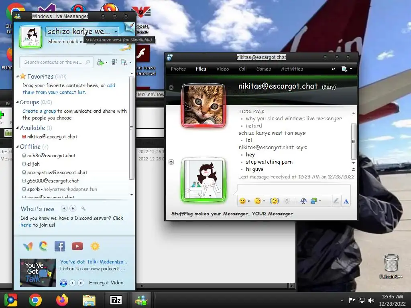Click the chat conversation scrollbar
The width and height of the screenshot is (411, 308).
pos(354,142)
